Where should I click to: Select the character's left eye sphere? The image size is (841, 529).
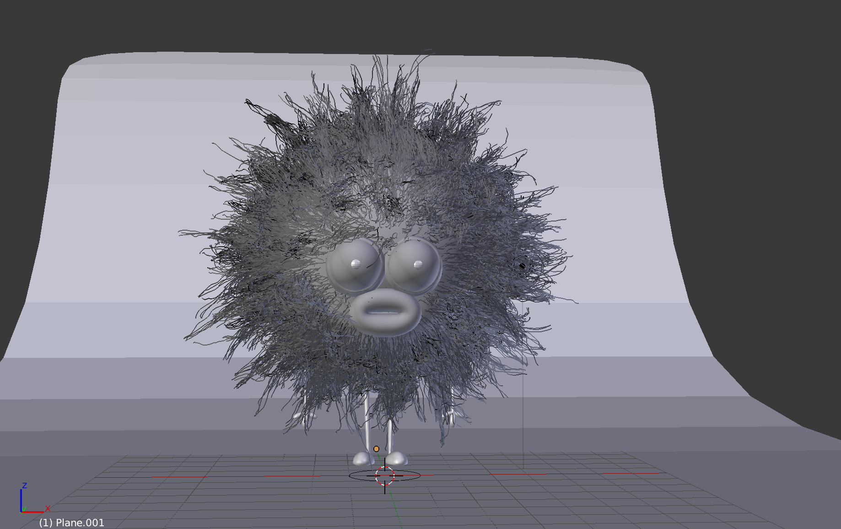[355, 266]
